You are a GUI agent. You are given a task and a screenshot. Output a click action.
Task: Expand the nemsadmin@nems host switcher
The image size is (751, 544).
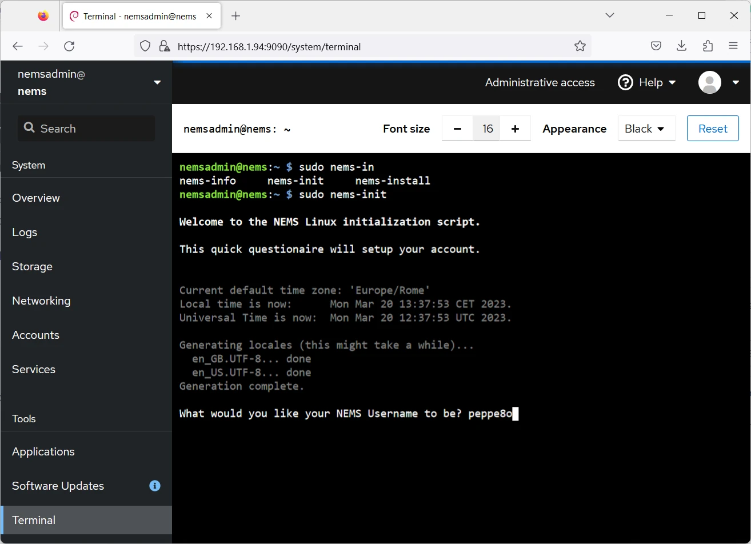pyautogui.click(x=86, y=82)
